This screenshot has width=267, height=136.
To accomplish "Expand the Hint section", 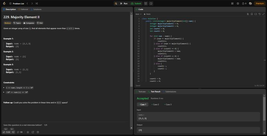I will (x=40, y=23).
